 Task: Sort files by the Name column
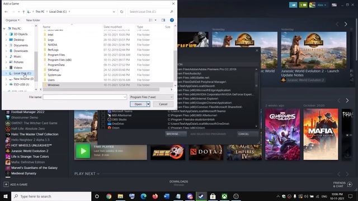(46, 27)
